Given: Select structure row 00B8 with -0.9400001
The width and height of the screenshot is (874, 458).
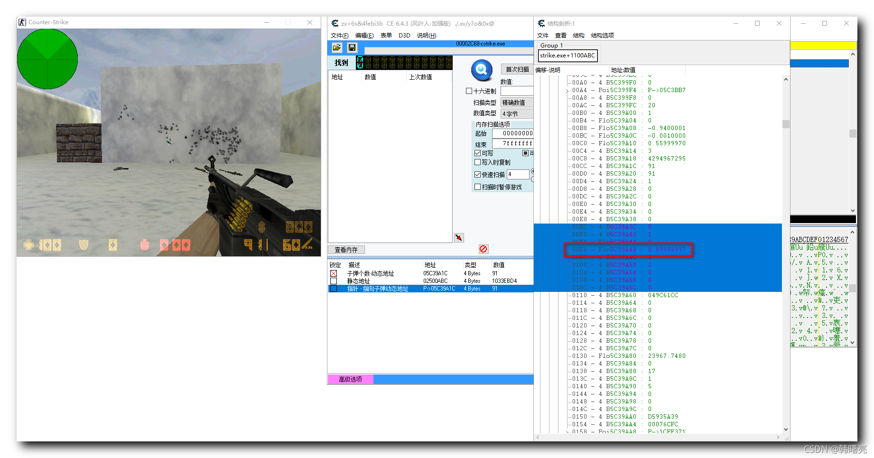Looking at the screenshot, I should click(629, 128).
